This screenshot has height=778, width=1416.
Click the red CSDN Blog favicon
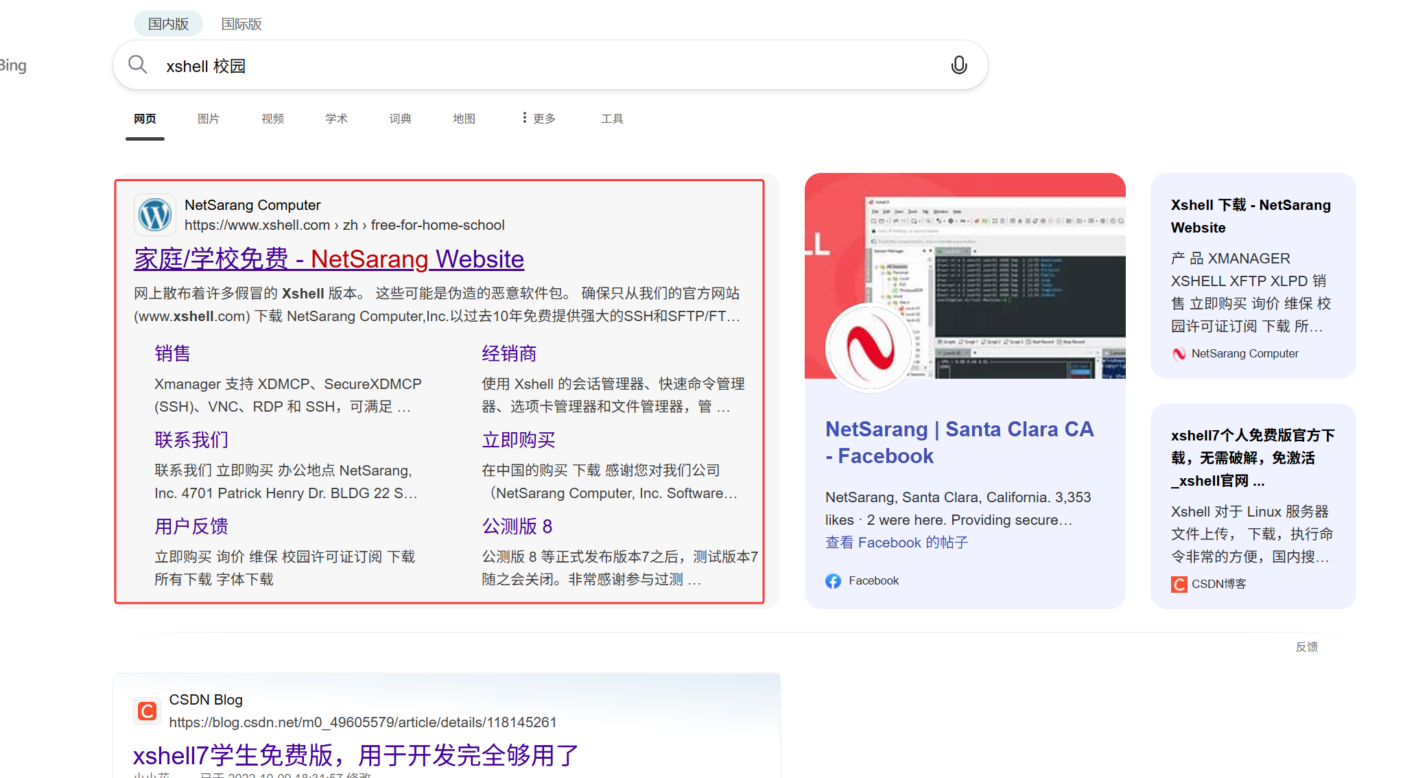147,711
